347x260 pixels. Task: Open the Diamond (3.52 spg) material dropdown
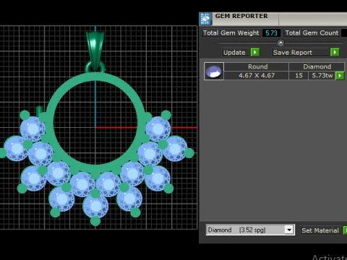click(x=289, y=230)
